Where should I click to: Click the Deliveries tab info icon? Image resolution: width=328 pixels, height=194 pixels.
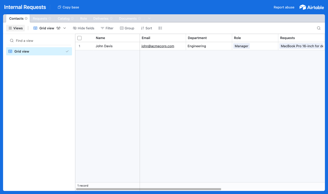click(x=111, y=18)
